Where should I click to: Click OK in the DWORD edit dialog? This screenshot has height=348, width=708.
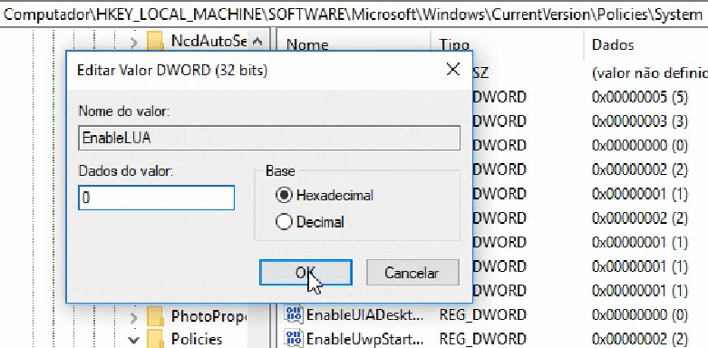coord(306,273)
